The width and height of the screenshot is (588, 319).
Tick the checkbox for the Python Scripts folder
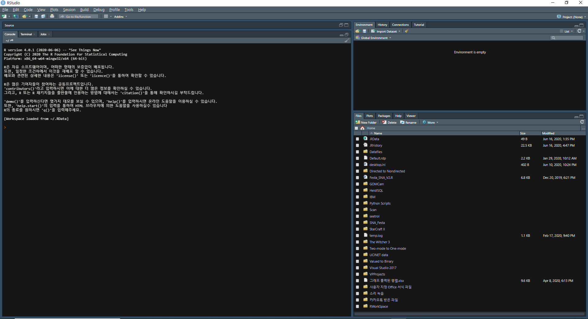pyautogui.click(x=357, y=203)
